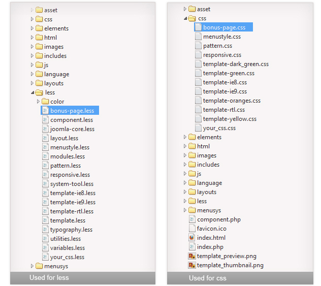
Task: Select template-ie8.css file name
Action: (x=225, y=82)
